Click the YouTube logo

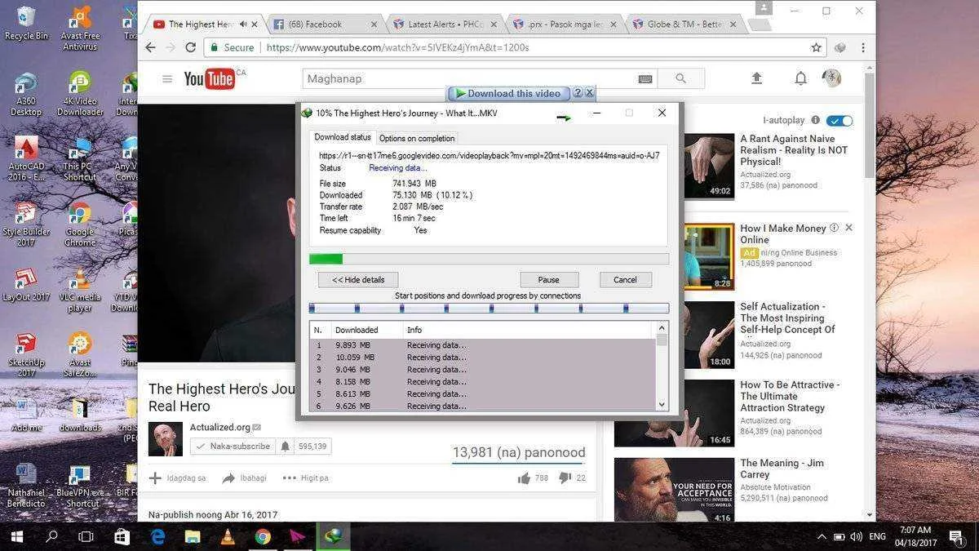pos(210,78)
